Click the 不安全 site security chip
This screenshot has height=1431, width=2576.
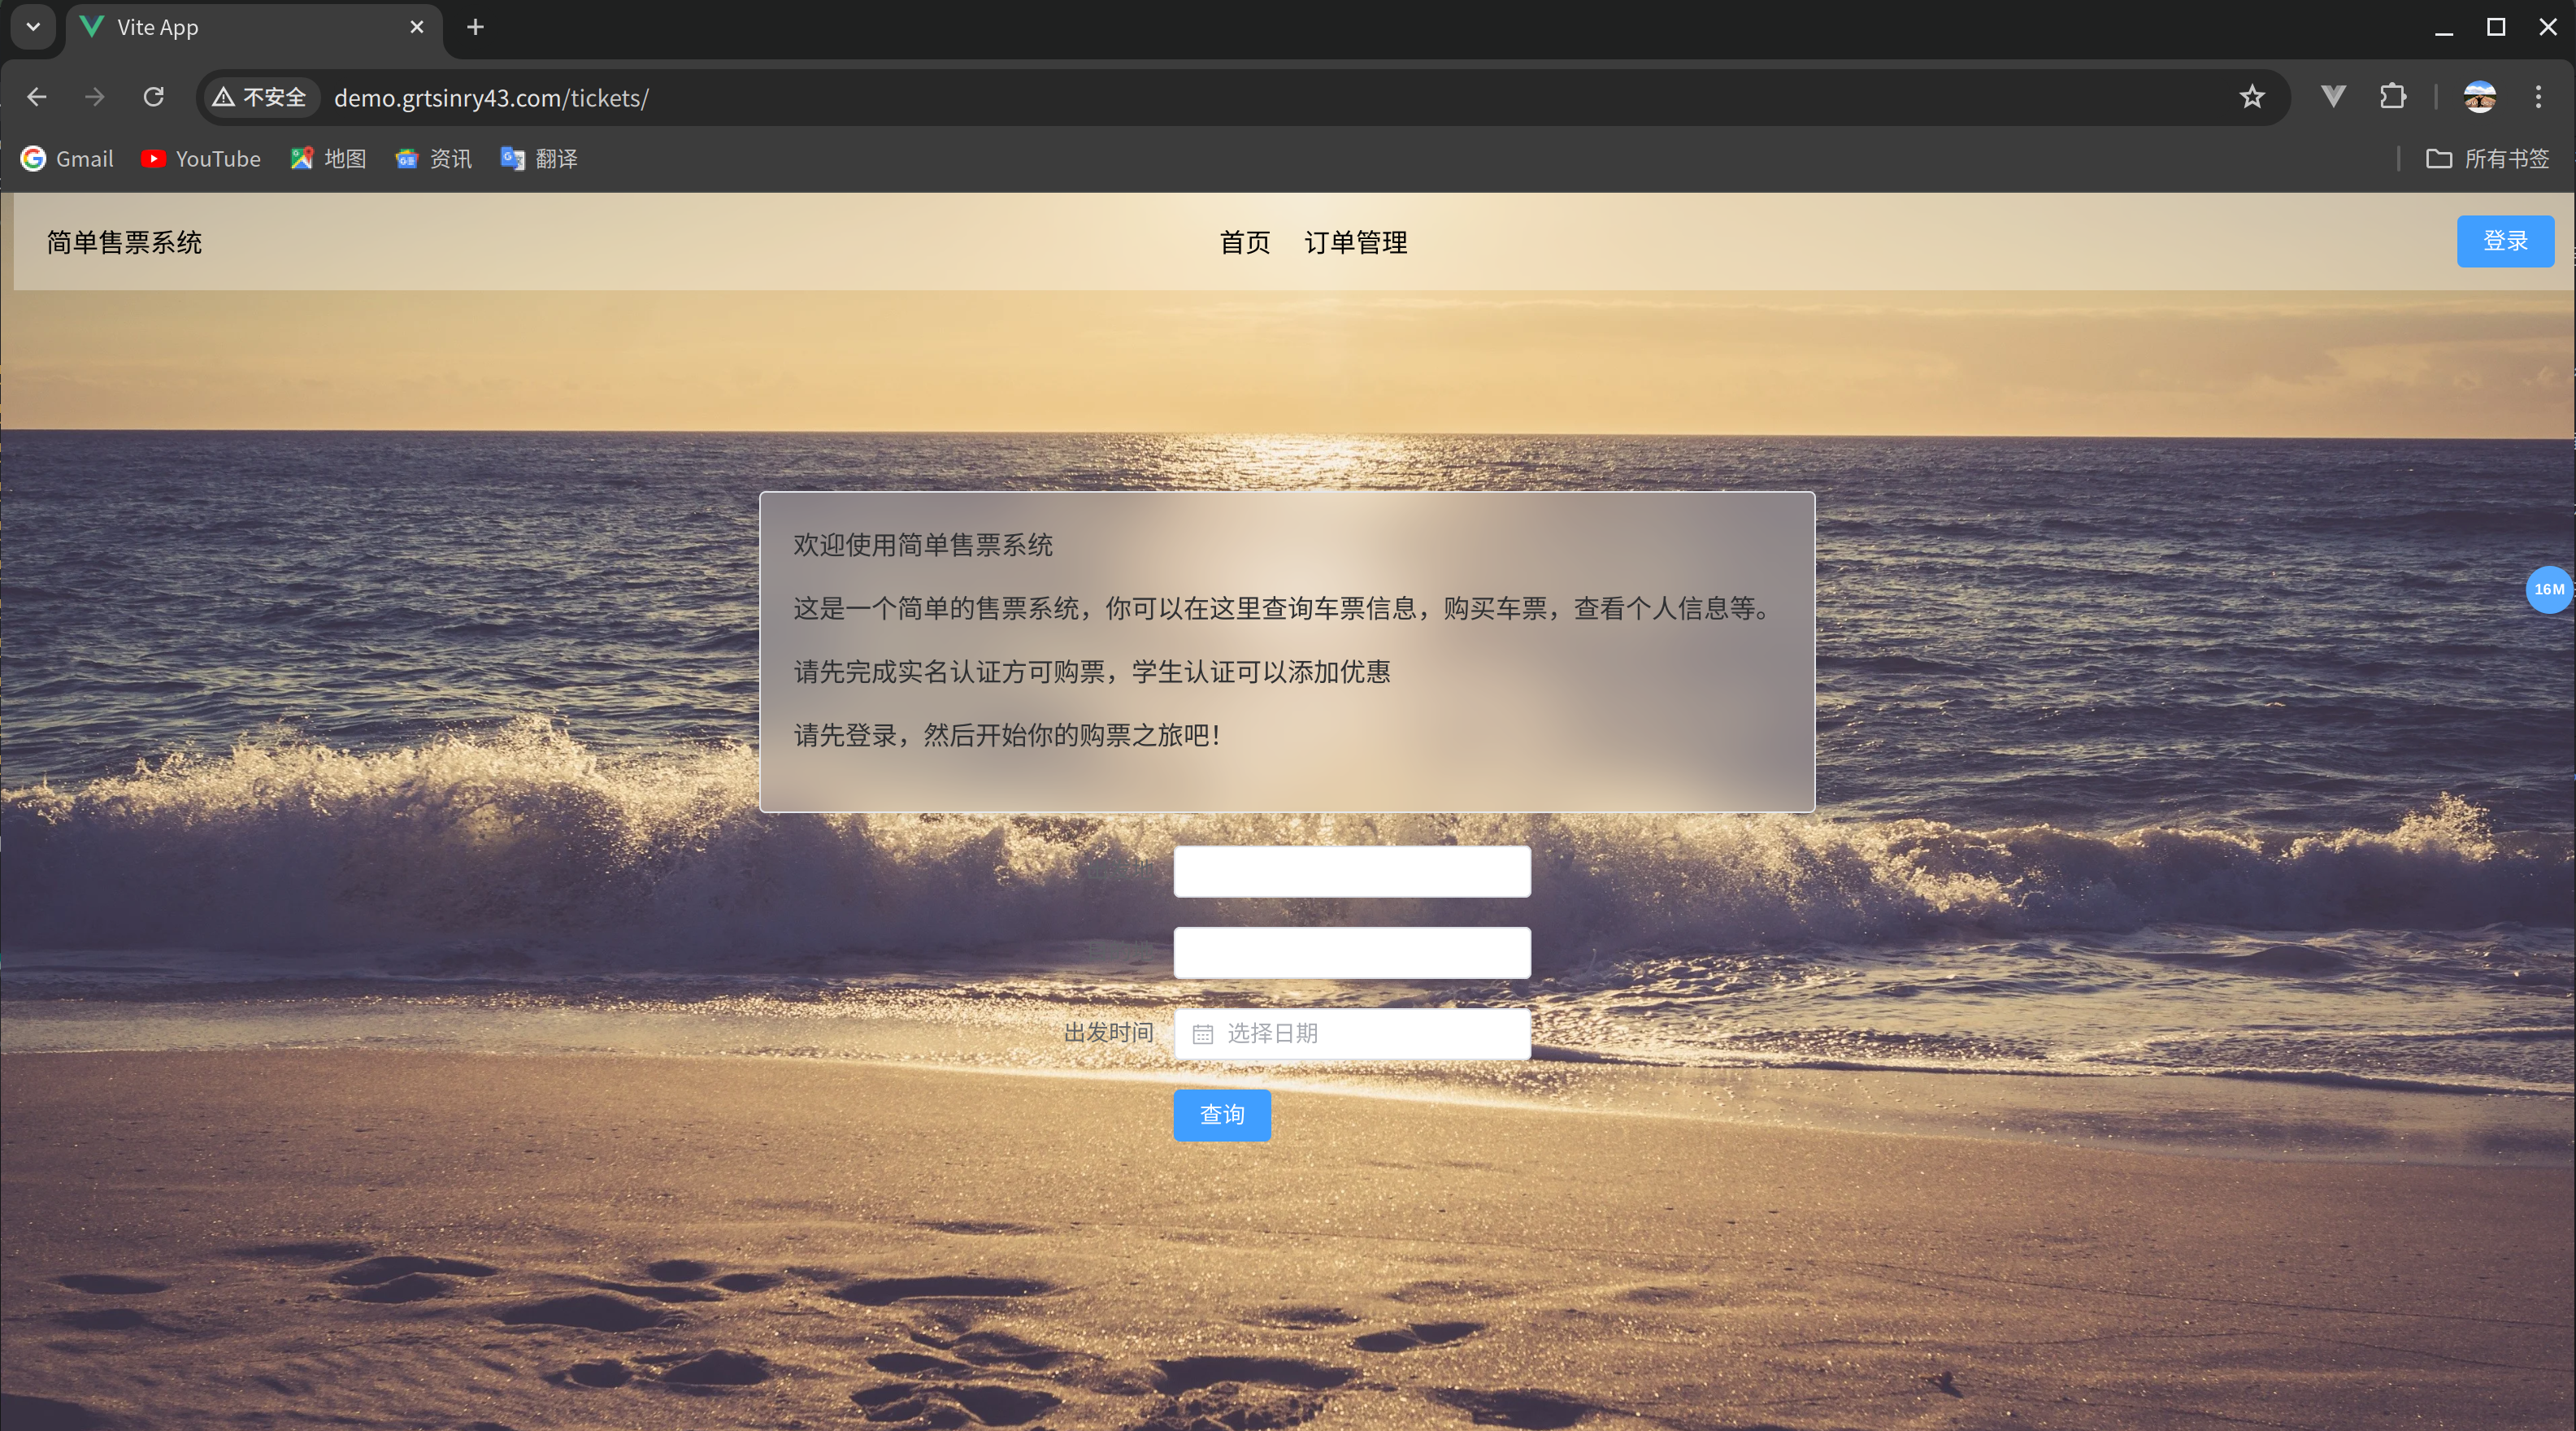click(260, 97)
